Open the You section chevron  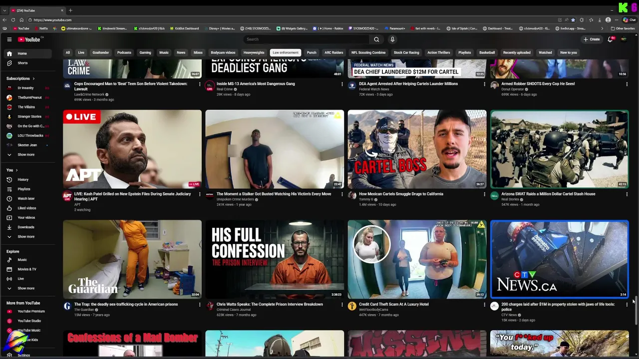[x=16, y=171]
